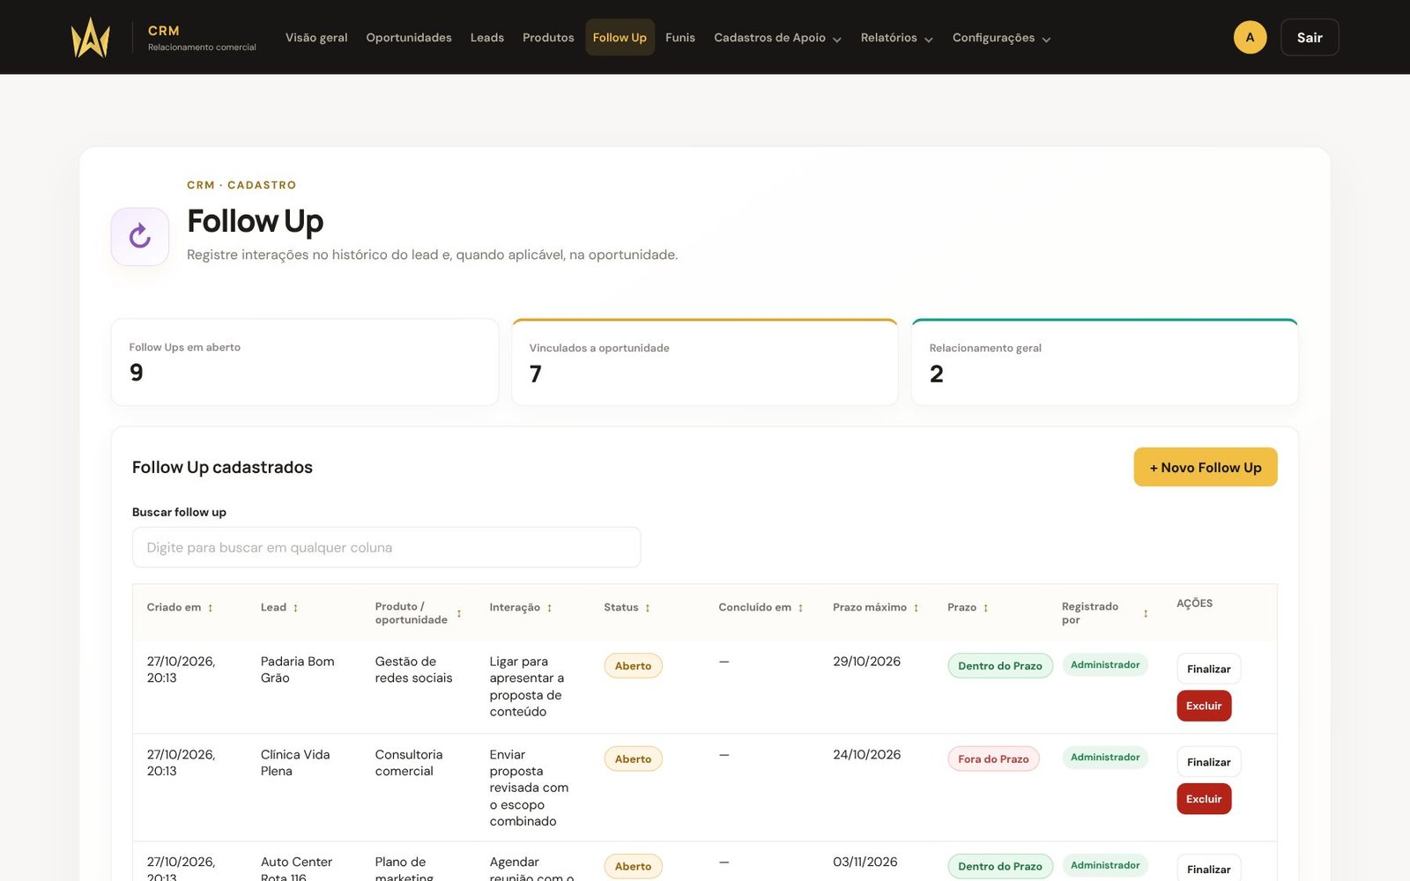Click 'Dentro do Prazo' badge for Padaria row
This screenshot has height=881, width=1410.
(1000, 666)
